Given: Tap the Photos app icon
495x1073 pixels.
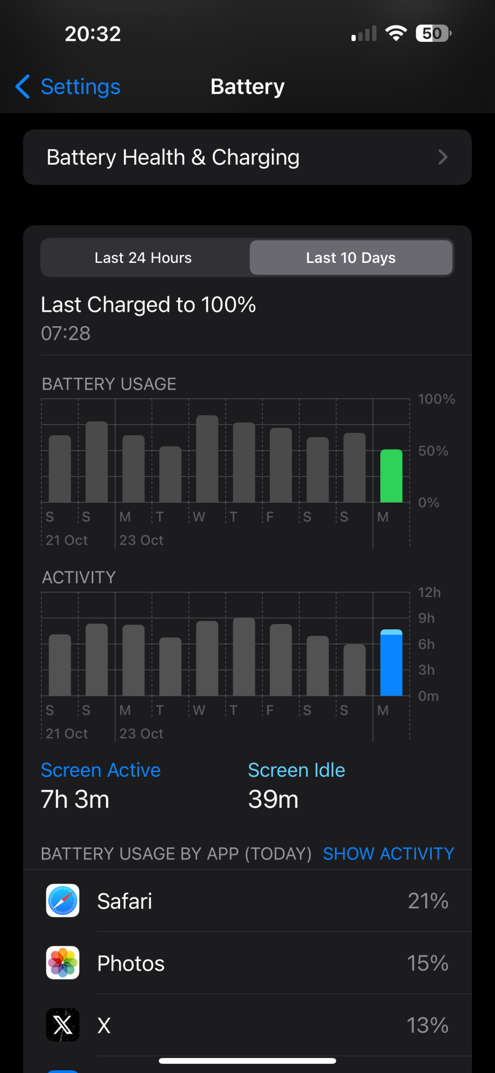Looking at the screenshot, I should [63, 963].
